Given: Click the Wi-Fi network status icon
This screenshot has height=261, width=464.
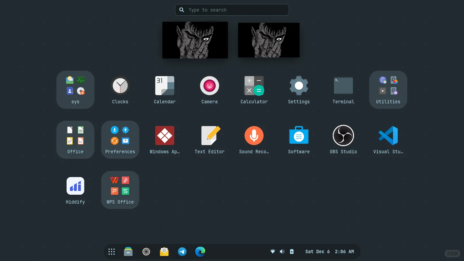Looking at the screenshot, I should (x=273, y=252).
